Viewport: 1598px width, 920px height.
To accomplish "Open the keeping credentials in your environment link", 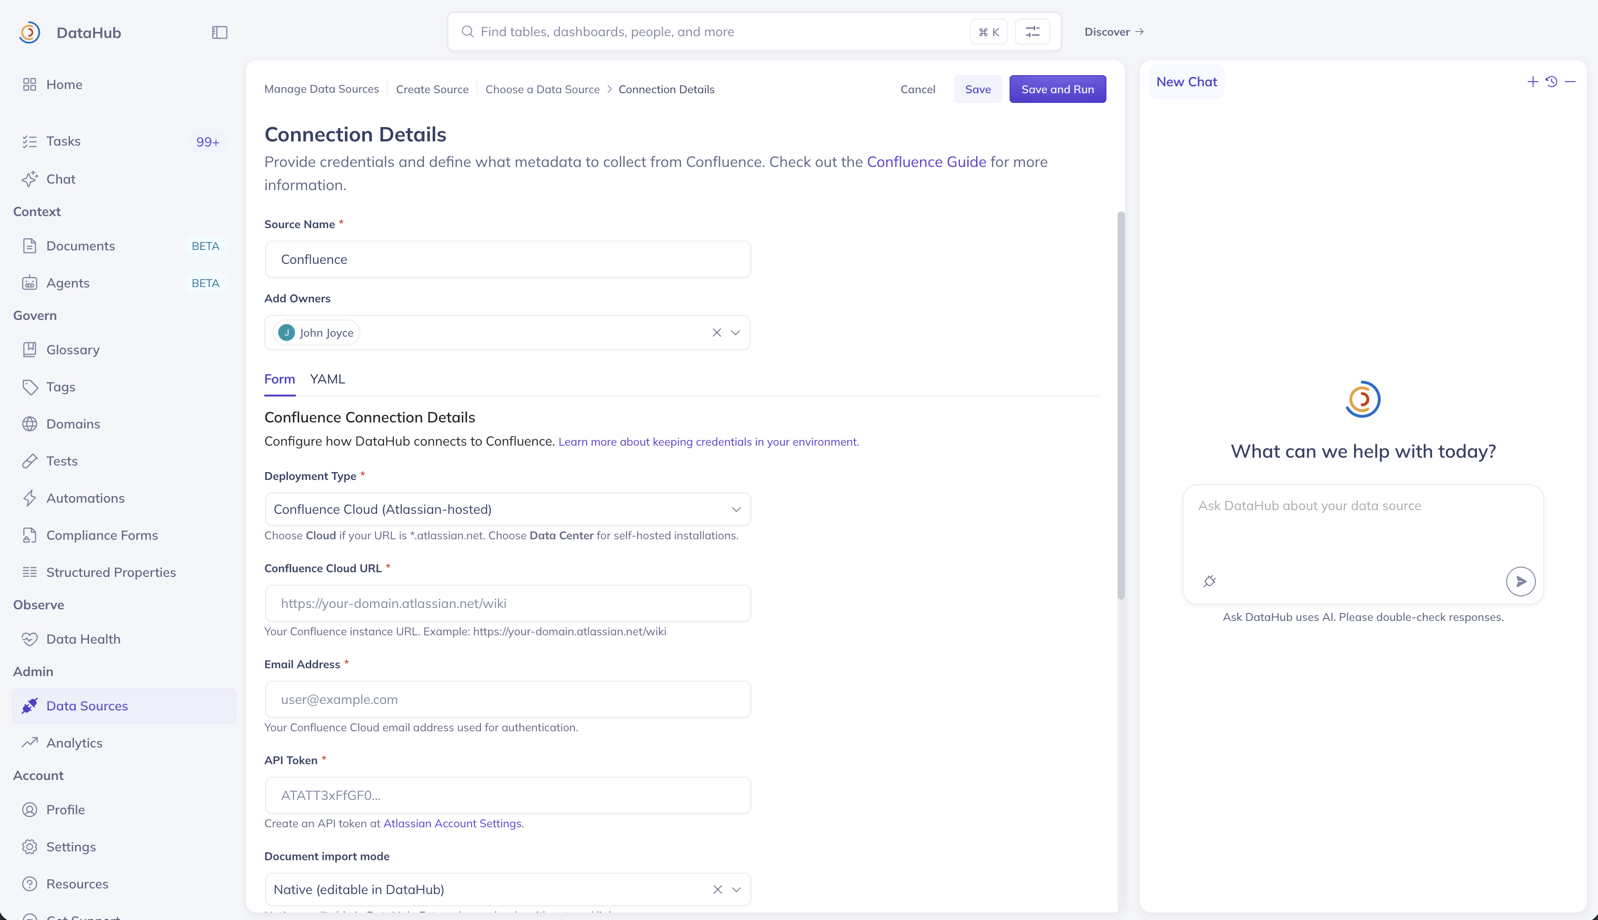I will point(708,441).
